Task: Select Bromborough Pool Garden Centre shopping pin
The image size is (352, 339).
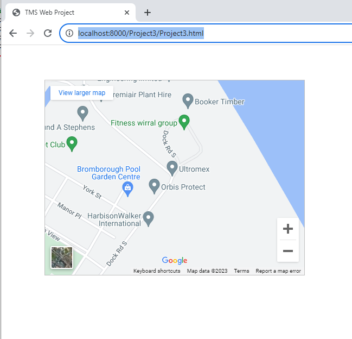Action: [x=128, y=189]
